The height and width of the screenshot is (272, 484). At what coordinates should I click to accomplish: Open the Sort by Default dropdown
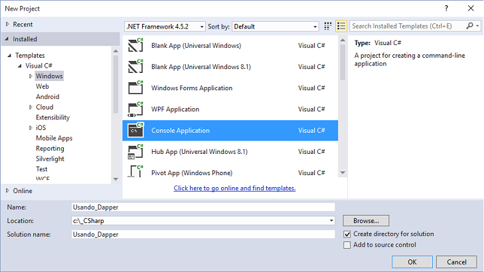[x=315, y=27]
